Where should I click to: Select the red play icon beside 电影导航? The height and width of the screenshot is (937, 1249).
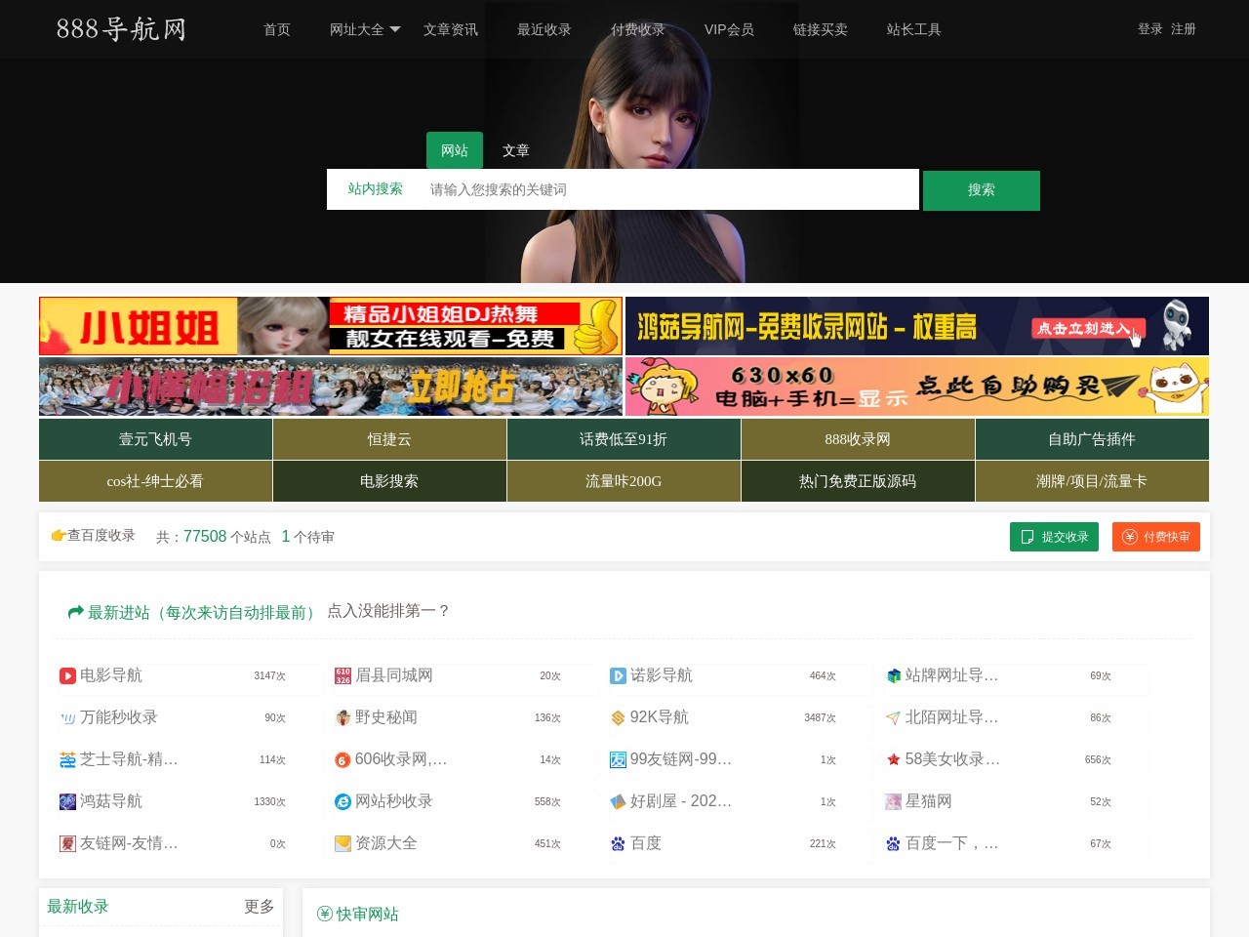pyautogui.click(x=67, y=675)
